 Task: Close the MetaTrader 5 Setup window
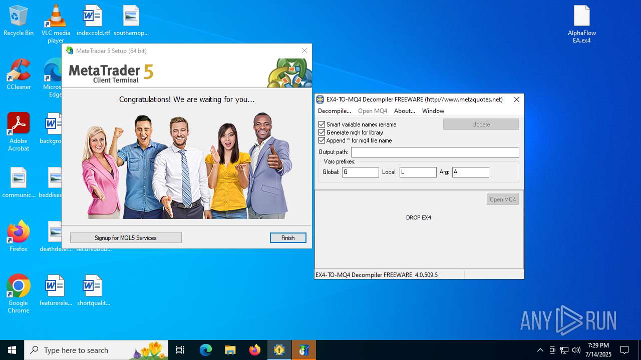point(304,50)
